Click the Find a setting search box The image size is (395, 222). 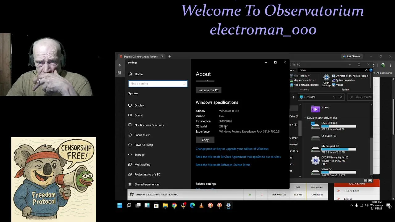coord(158,84)
